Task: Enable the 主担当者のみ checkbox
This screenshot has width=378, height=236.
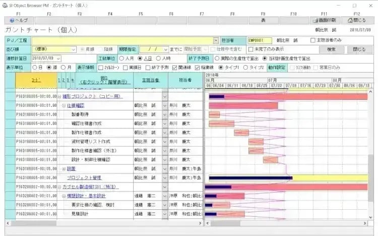Action: (313, 40)
